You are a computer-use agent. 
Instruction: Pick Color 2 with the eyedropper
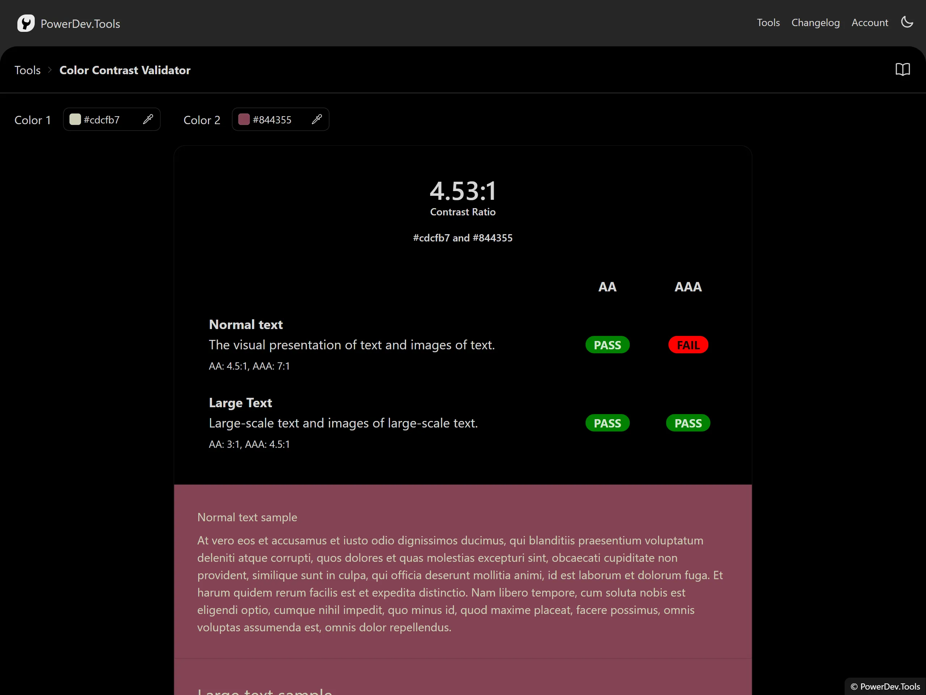[x=317, y=119]
